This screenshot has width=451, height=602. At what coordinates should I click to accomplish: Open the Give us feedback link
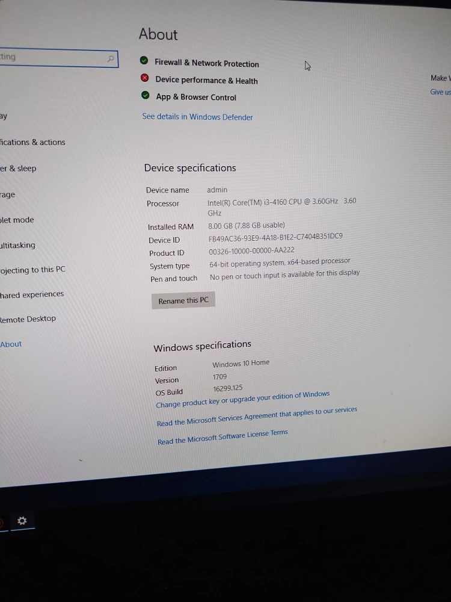click(440, 92)
